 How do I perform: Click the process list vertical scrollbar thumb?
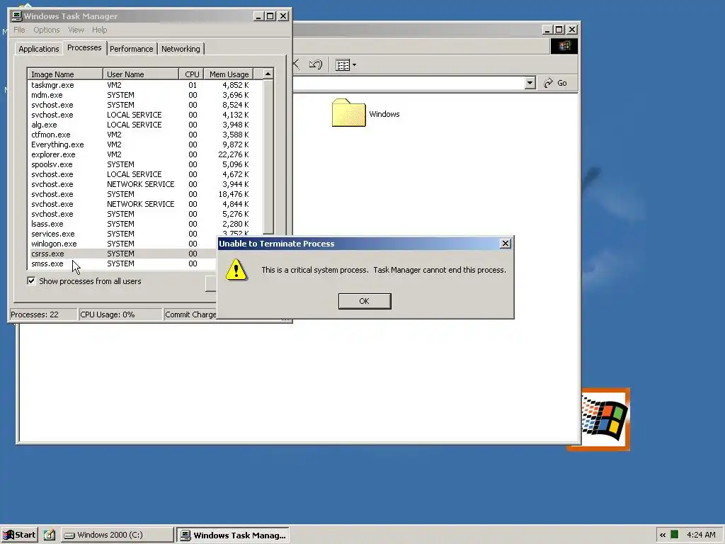click(x=268, y=157)
